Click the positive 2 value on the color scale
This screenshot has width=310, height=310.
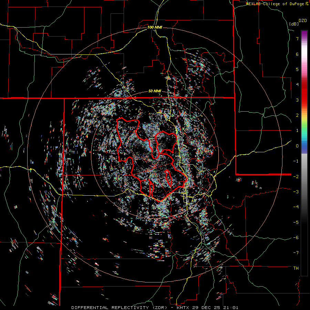(x=297, y=115)
